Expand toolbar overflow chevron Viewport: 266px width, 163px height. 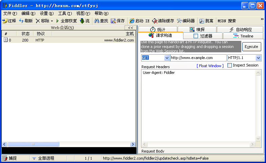262,19
